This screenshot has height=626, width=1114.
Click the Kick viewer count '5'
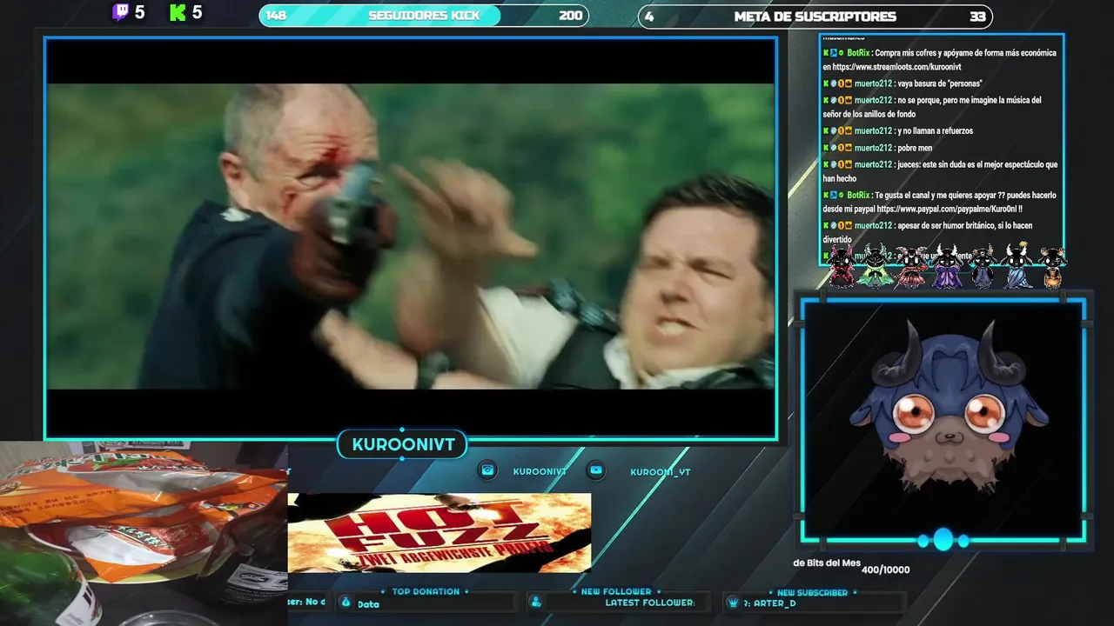197,12
